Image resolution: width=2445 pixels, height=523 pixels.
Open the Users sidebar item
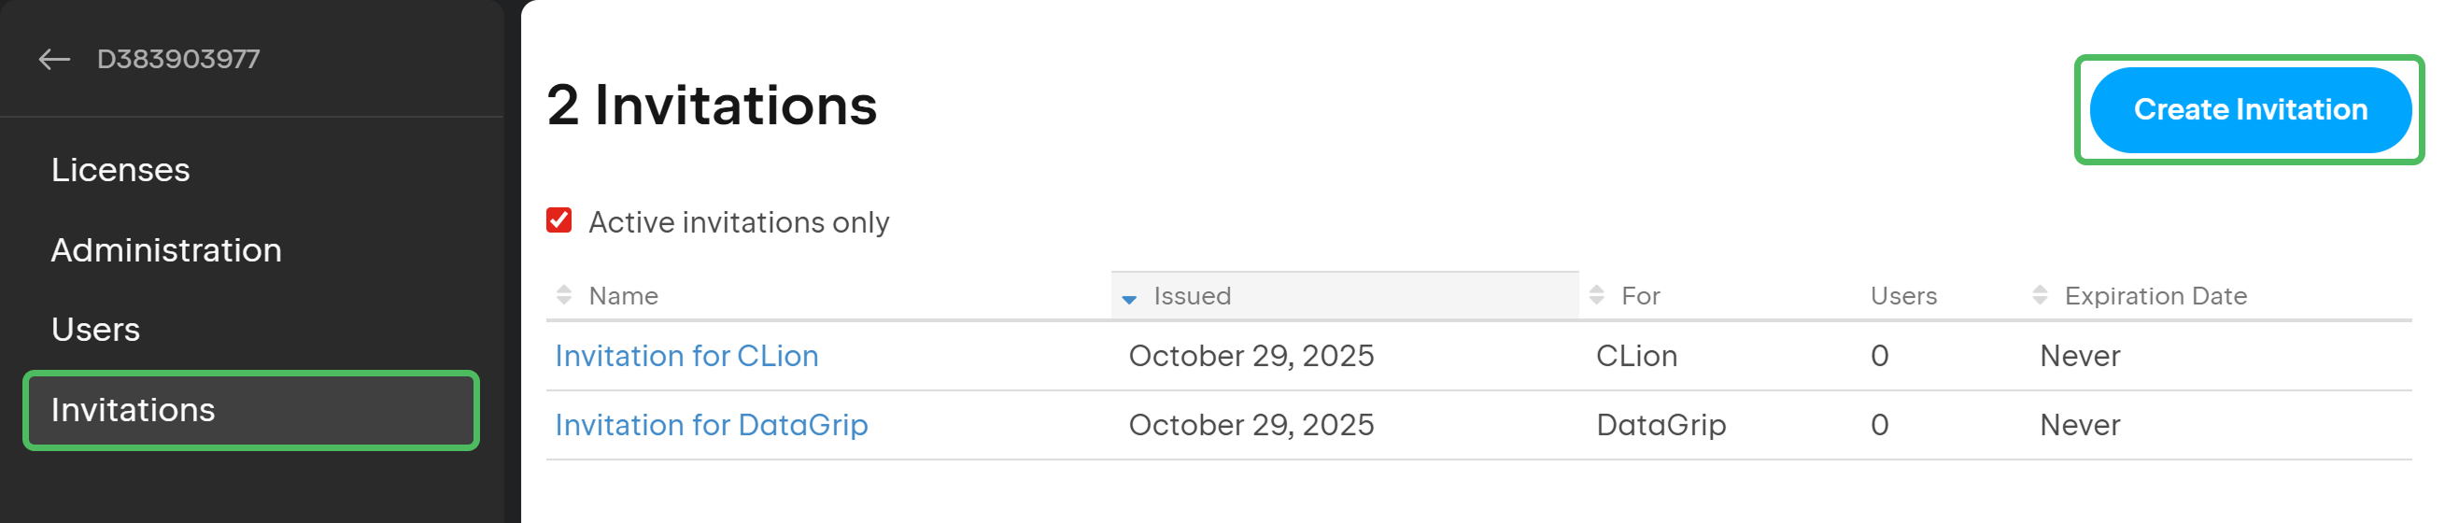[x=96, y=330]
